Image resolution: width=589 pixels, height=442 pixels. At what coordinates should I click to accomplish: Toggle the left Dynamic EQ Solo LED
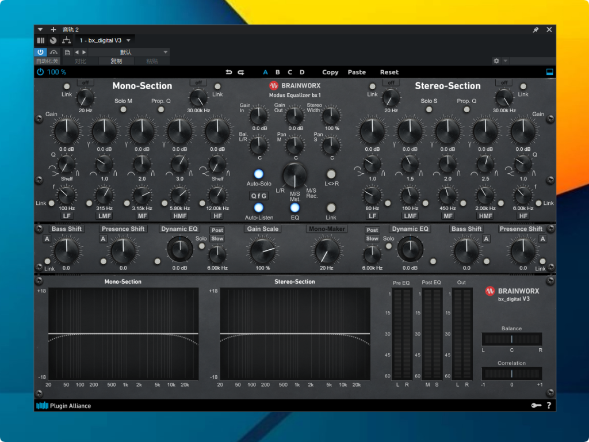(202, 246)
